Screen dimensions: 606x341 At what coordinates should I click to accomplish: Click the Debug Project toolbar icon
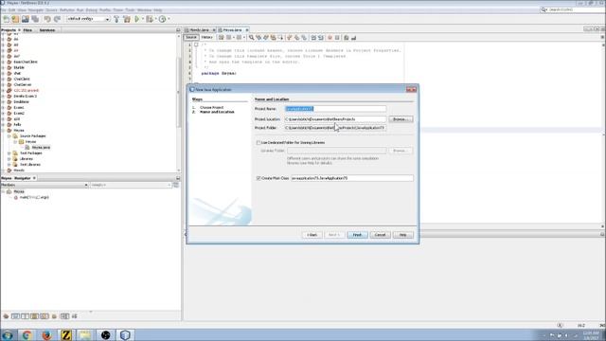point(150,19)
